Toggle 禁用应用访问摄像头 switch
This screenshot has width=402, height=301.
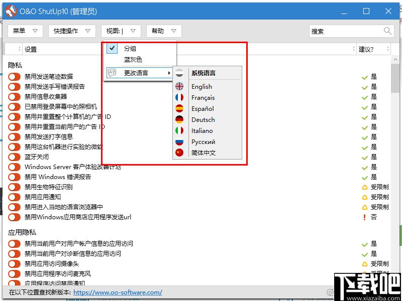14,264
